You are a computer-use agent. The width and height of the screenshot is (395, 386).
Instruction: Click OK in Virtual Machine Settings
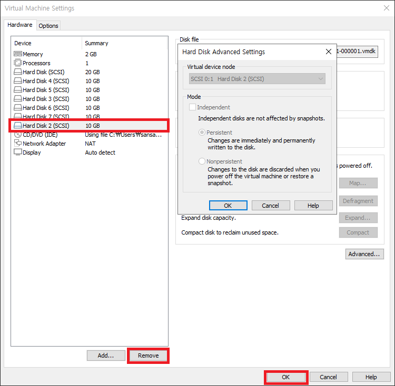[286, 377]
